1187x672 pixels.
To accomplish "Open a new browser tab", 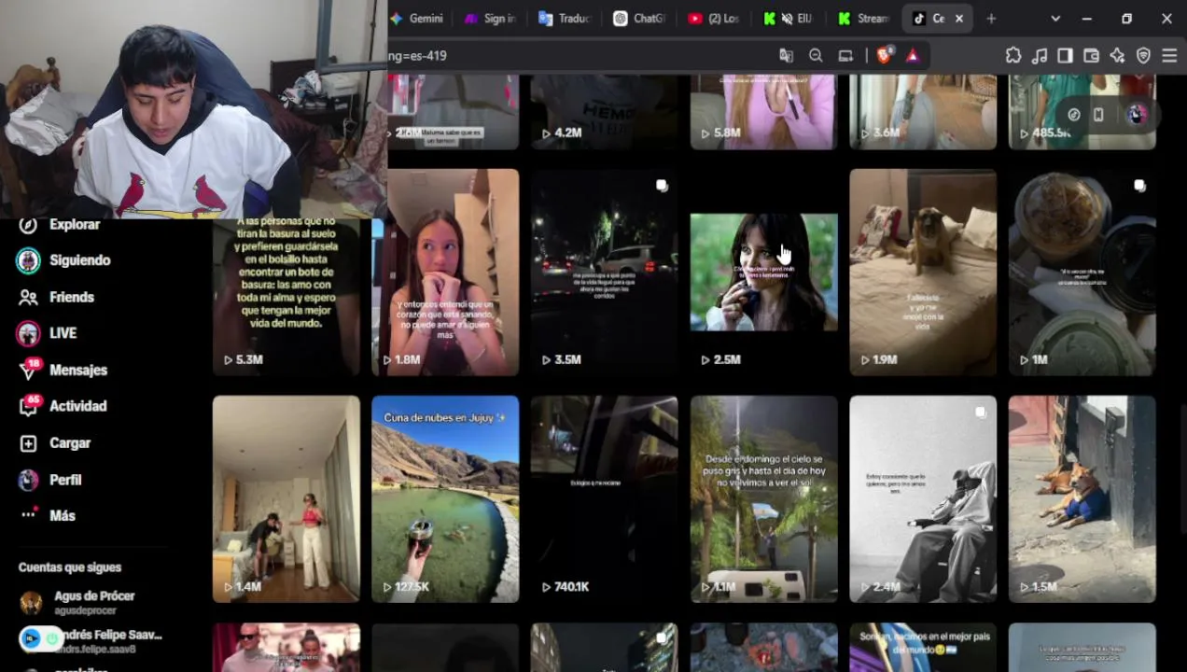I will [991, 19].
